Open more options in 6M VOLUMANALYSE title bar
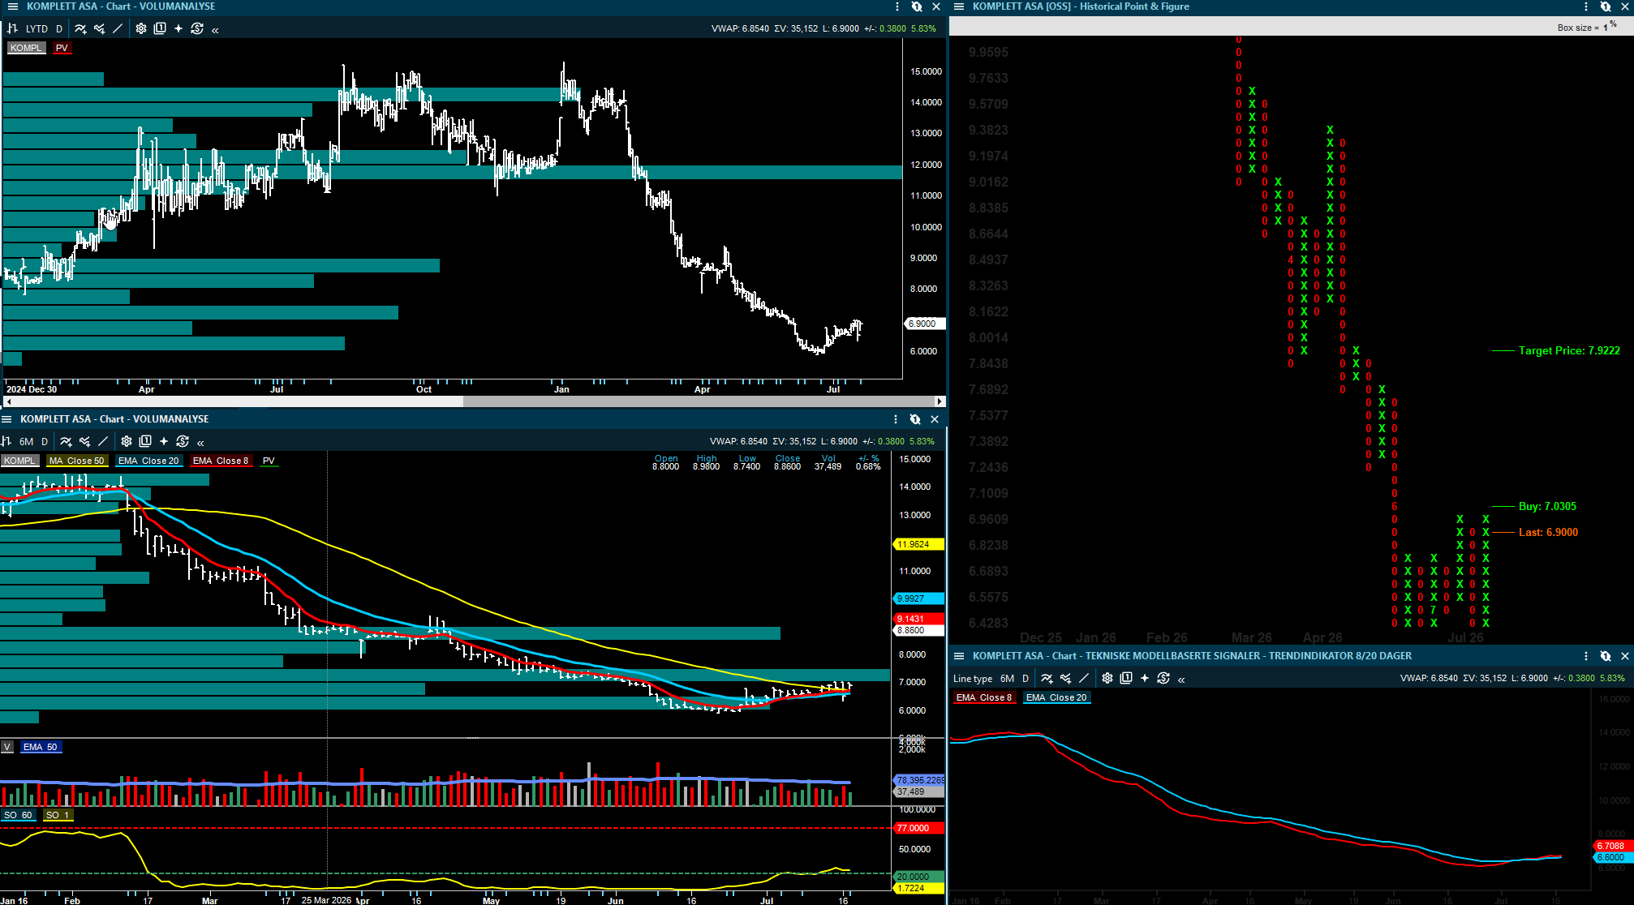Image resolution: width=1634 pixels, height=905 pixels. click(896, 419)
